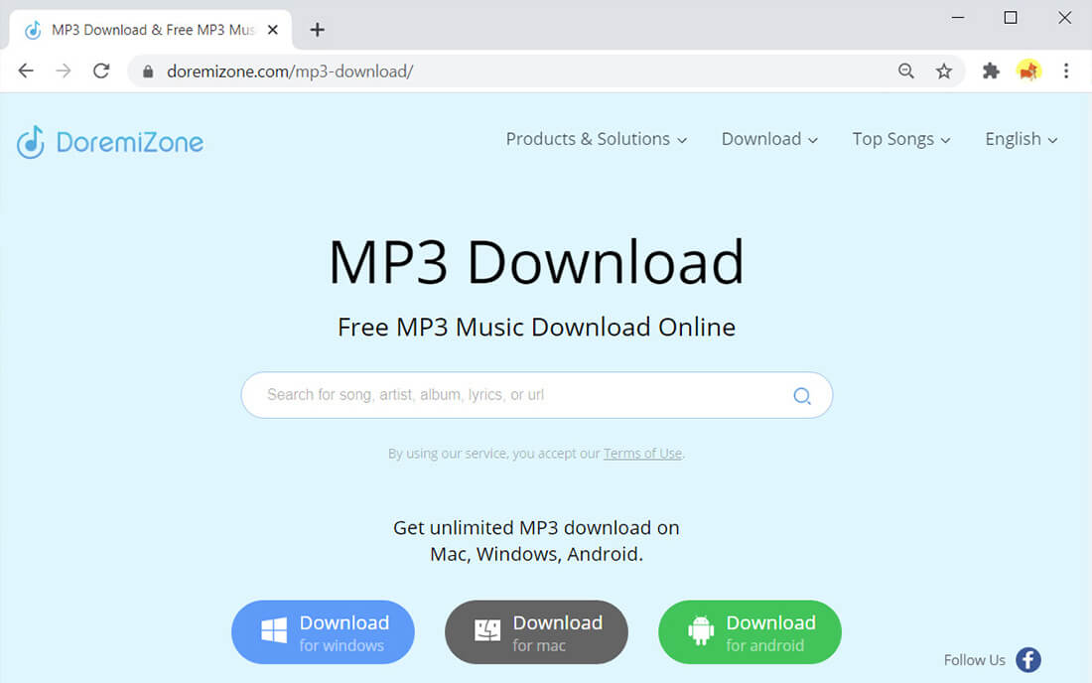Open the Facebook page via Follow Us icon
The image size is (1092, 683).
pos(1028,660)
